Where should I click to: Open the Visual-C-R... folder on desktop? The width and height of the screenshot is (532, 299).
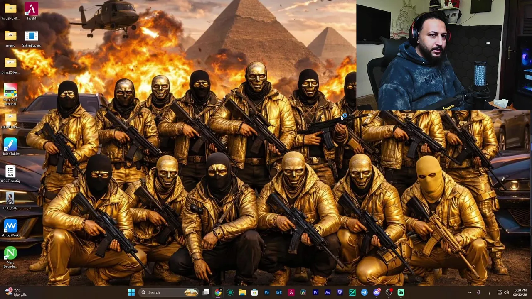(10, 11)
